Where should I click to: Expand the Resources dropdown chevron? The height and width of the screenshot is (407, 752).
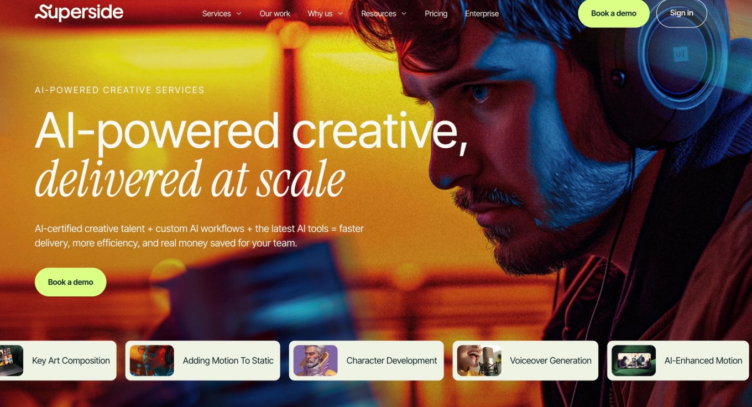pyautogui.click(x=404, y=14)
